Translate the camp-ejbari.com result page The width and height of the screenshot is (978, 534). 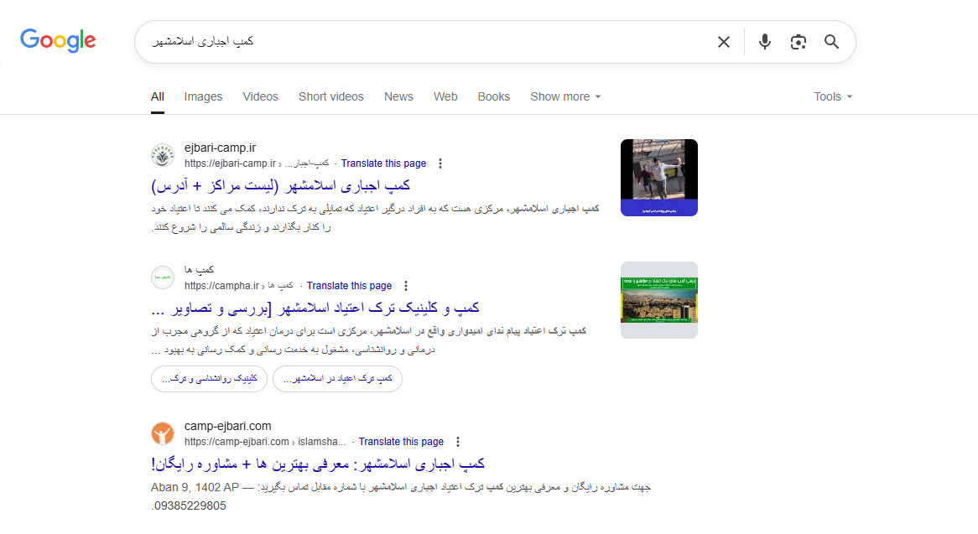[401, 442]
